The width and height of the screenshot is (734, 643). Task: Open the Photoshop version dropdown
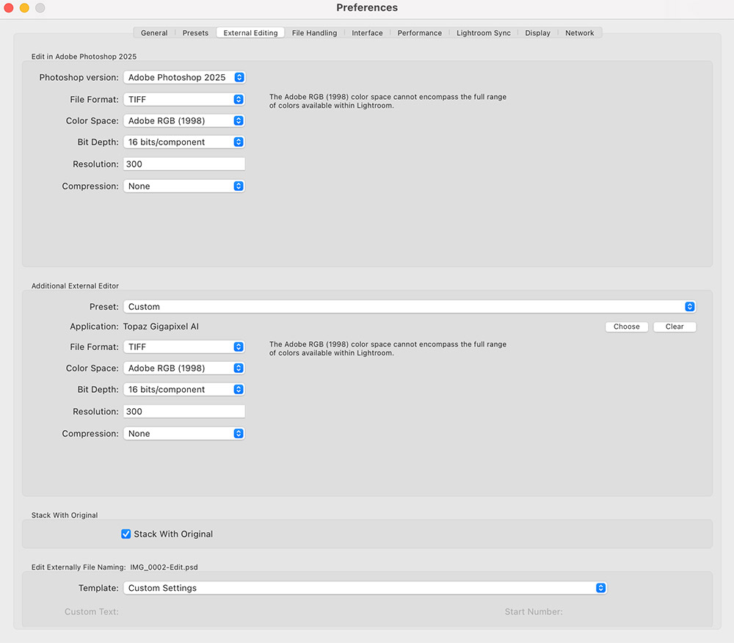click(183, 77)
